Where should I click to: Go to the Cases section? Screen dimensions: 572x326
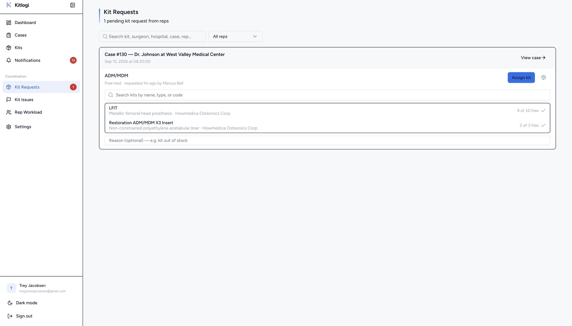(41, 35)
